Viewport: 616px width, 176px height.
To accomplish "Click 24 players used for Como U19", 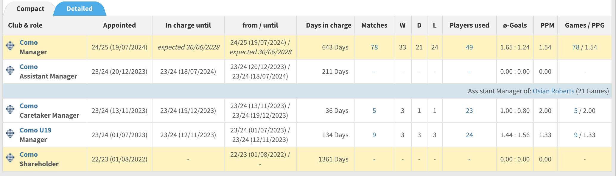I will [469, 135].
